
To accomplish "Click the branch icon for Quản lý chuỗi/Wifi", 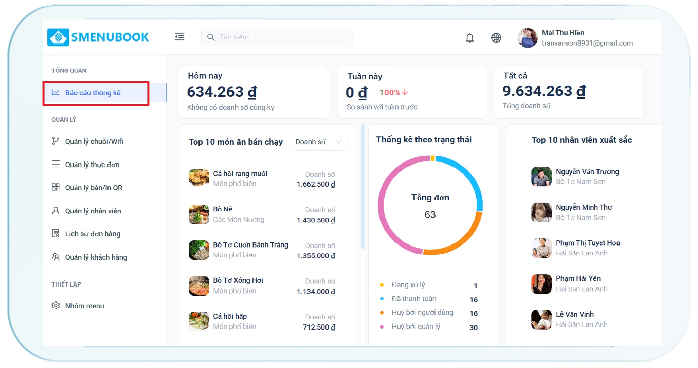I will tap(56, 141).
